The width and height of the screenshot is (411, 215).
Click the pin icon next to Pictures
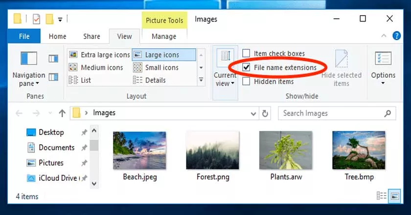point(84,163)
